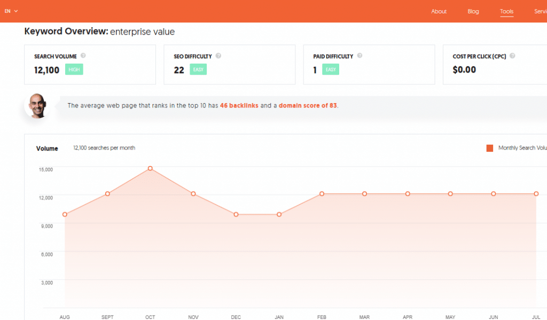Click help icon beside SEO Difficulty
The image size is (547, 320).
click(218, 56)
